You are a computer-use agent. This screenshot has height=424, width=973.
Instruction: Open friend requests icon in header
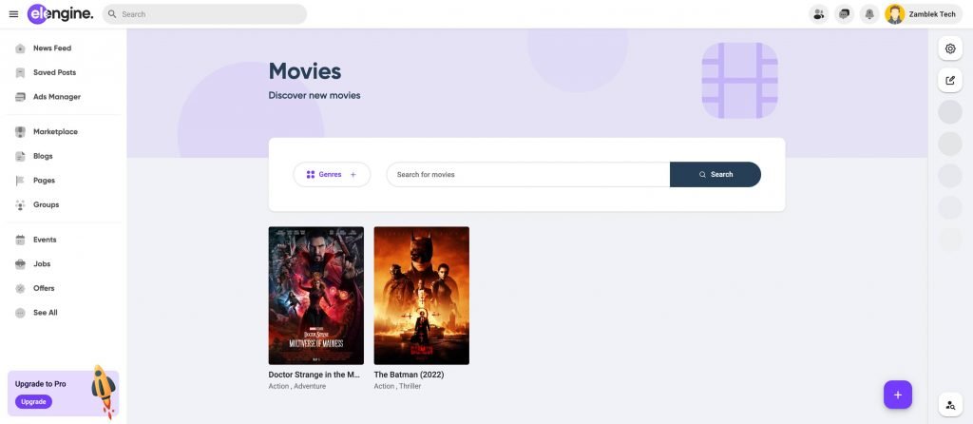click(819, 14)
